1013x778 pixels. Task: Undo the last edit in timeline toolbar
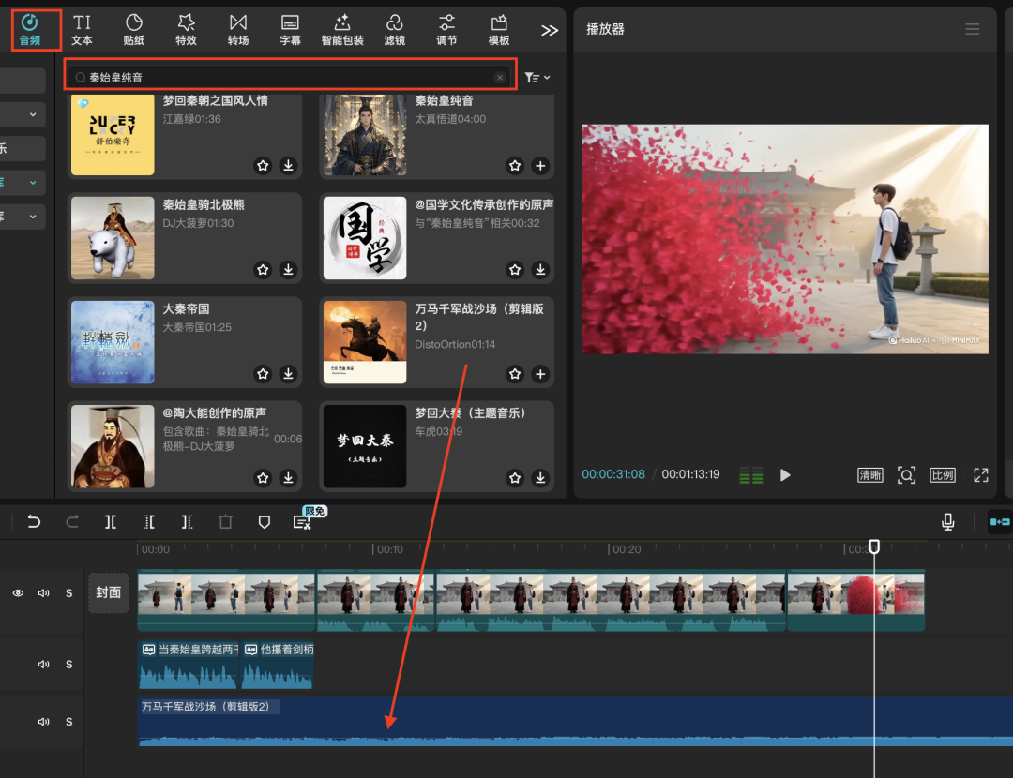click(34, 522)
